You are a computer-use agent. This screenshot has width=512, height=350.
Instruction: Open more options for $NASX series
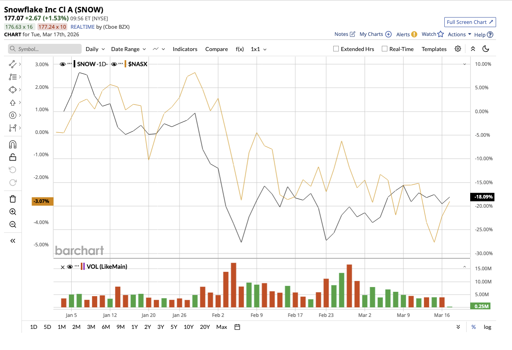121,64
